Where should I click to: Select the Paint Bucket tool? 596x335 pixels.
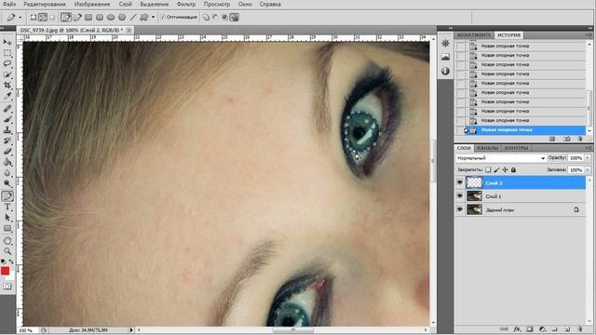click(x=7, y=162)
